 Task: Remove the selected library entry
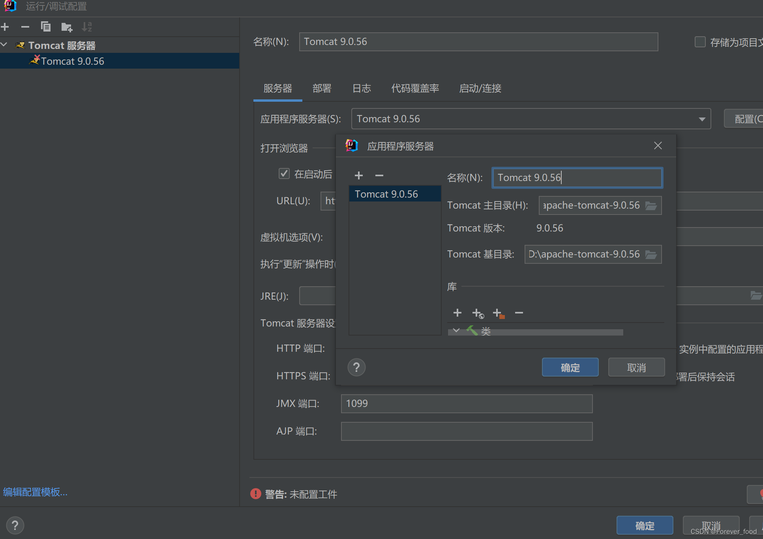click(519, 313)
